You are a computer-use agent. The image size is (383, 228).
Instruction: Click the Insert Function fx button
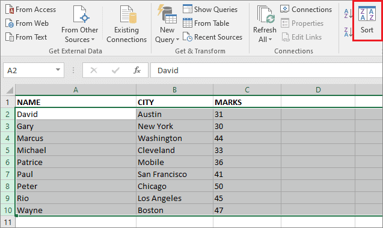(137, 70)
